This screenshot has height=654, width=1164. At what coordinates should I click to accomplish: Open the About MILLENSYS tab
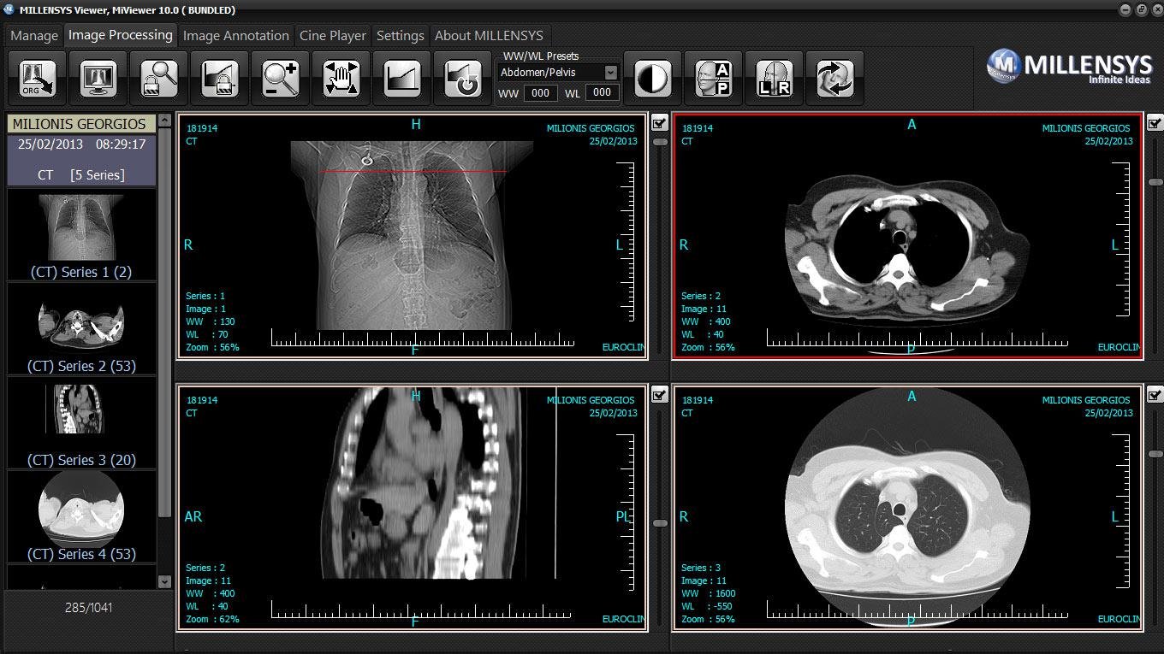(x=489, y=36)
